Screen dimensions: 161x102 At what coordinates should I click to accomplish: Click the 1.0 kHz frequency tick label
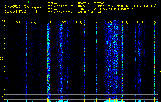2,46
